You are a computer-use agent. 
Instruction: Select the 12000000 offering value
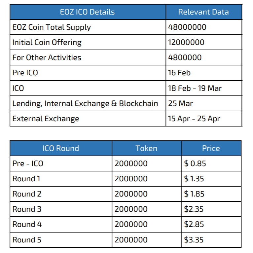pos(186,42)
